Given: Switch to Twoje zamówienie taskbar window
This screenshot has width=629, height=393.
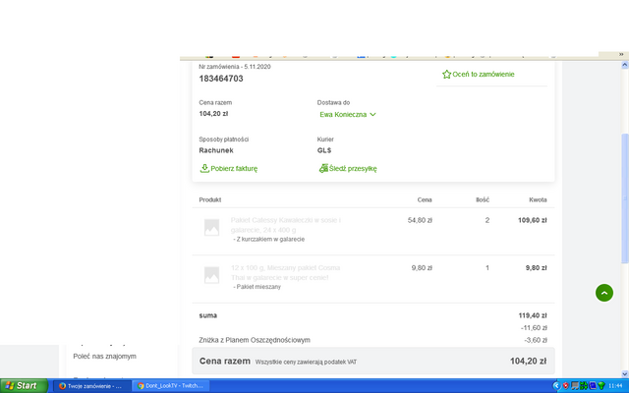Looking at the screenshot, I should click(x=92, y=386).
